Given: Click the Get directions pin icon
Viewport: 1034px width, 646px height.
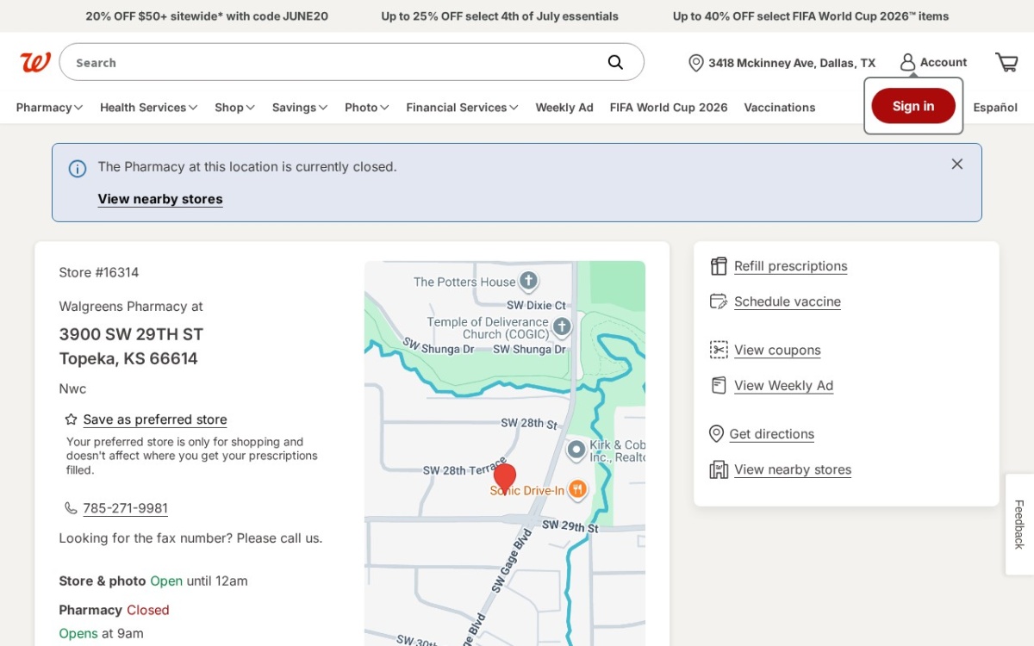Looking at the screenshot, I should pos(716,433).
